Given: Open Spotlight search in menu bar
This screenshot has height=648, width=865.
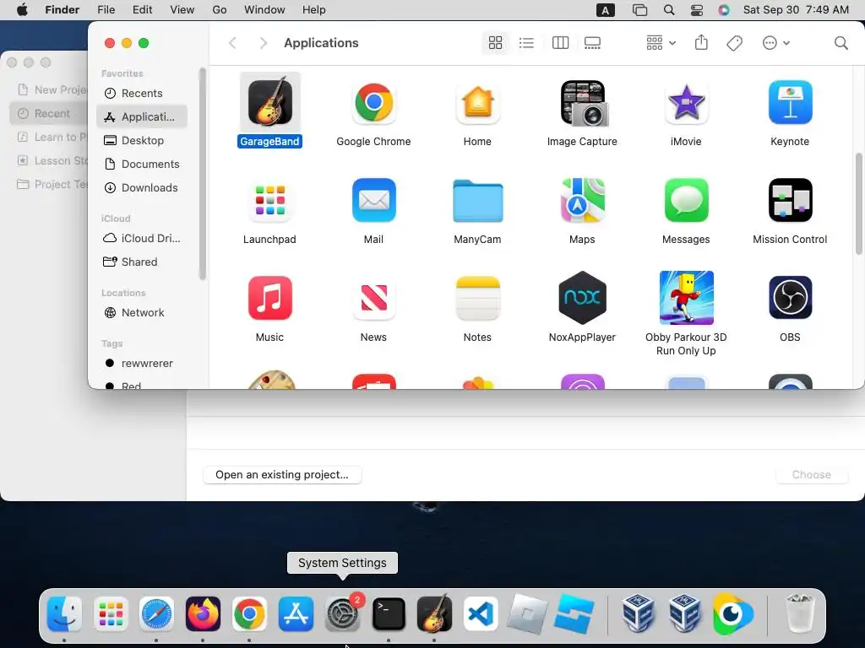Looking at the screenshot, I should pyautogui.click(x=669, y=10).
